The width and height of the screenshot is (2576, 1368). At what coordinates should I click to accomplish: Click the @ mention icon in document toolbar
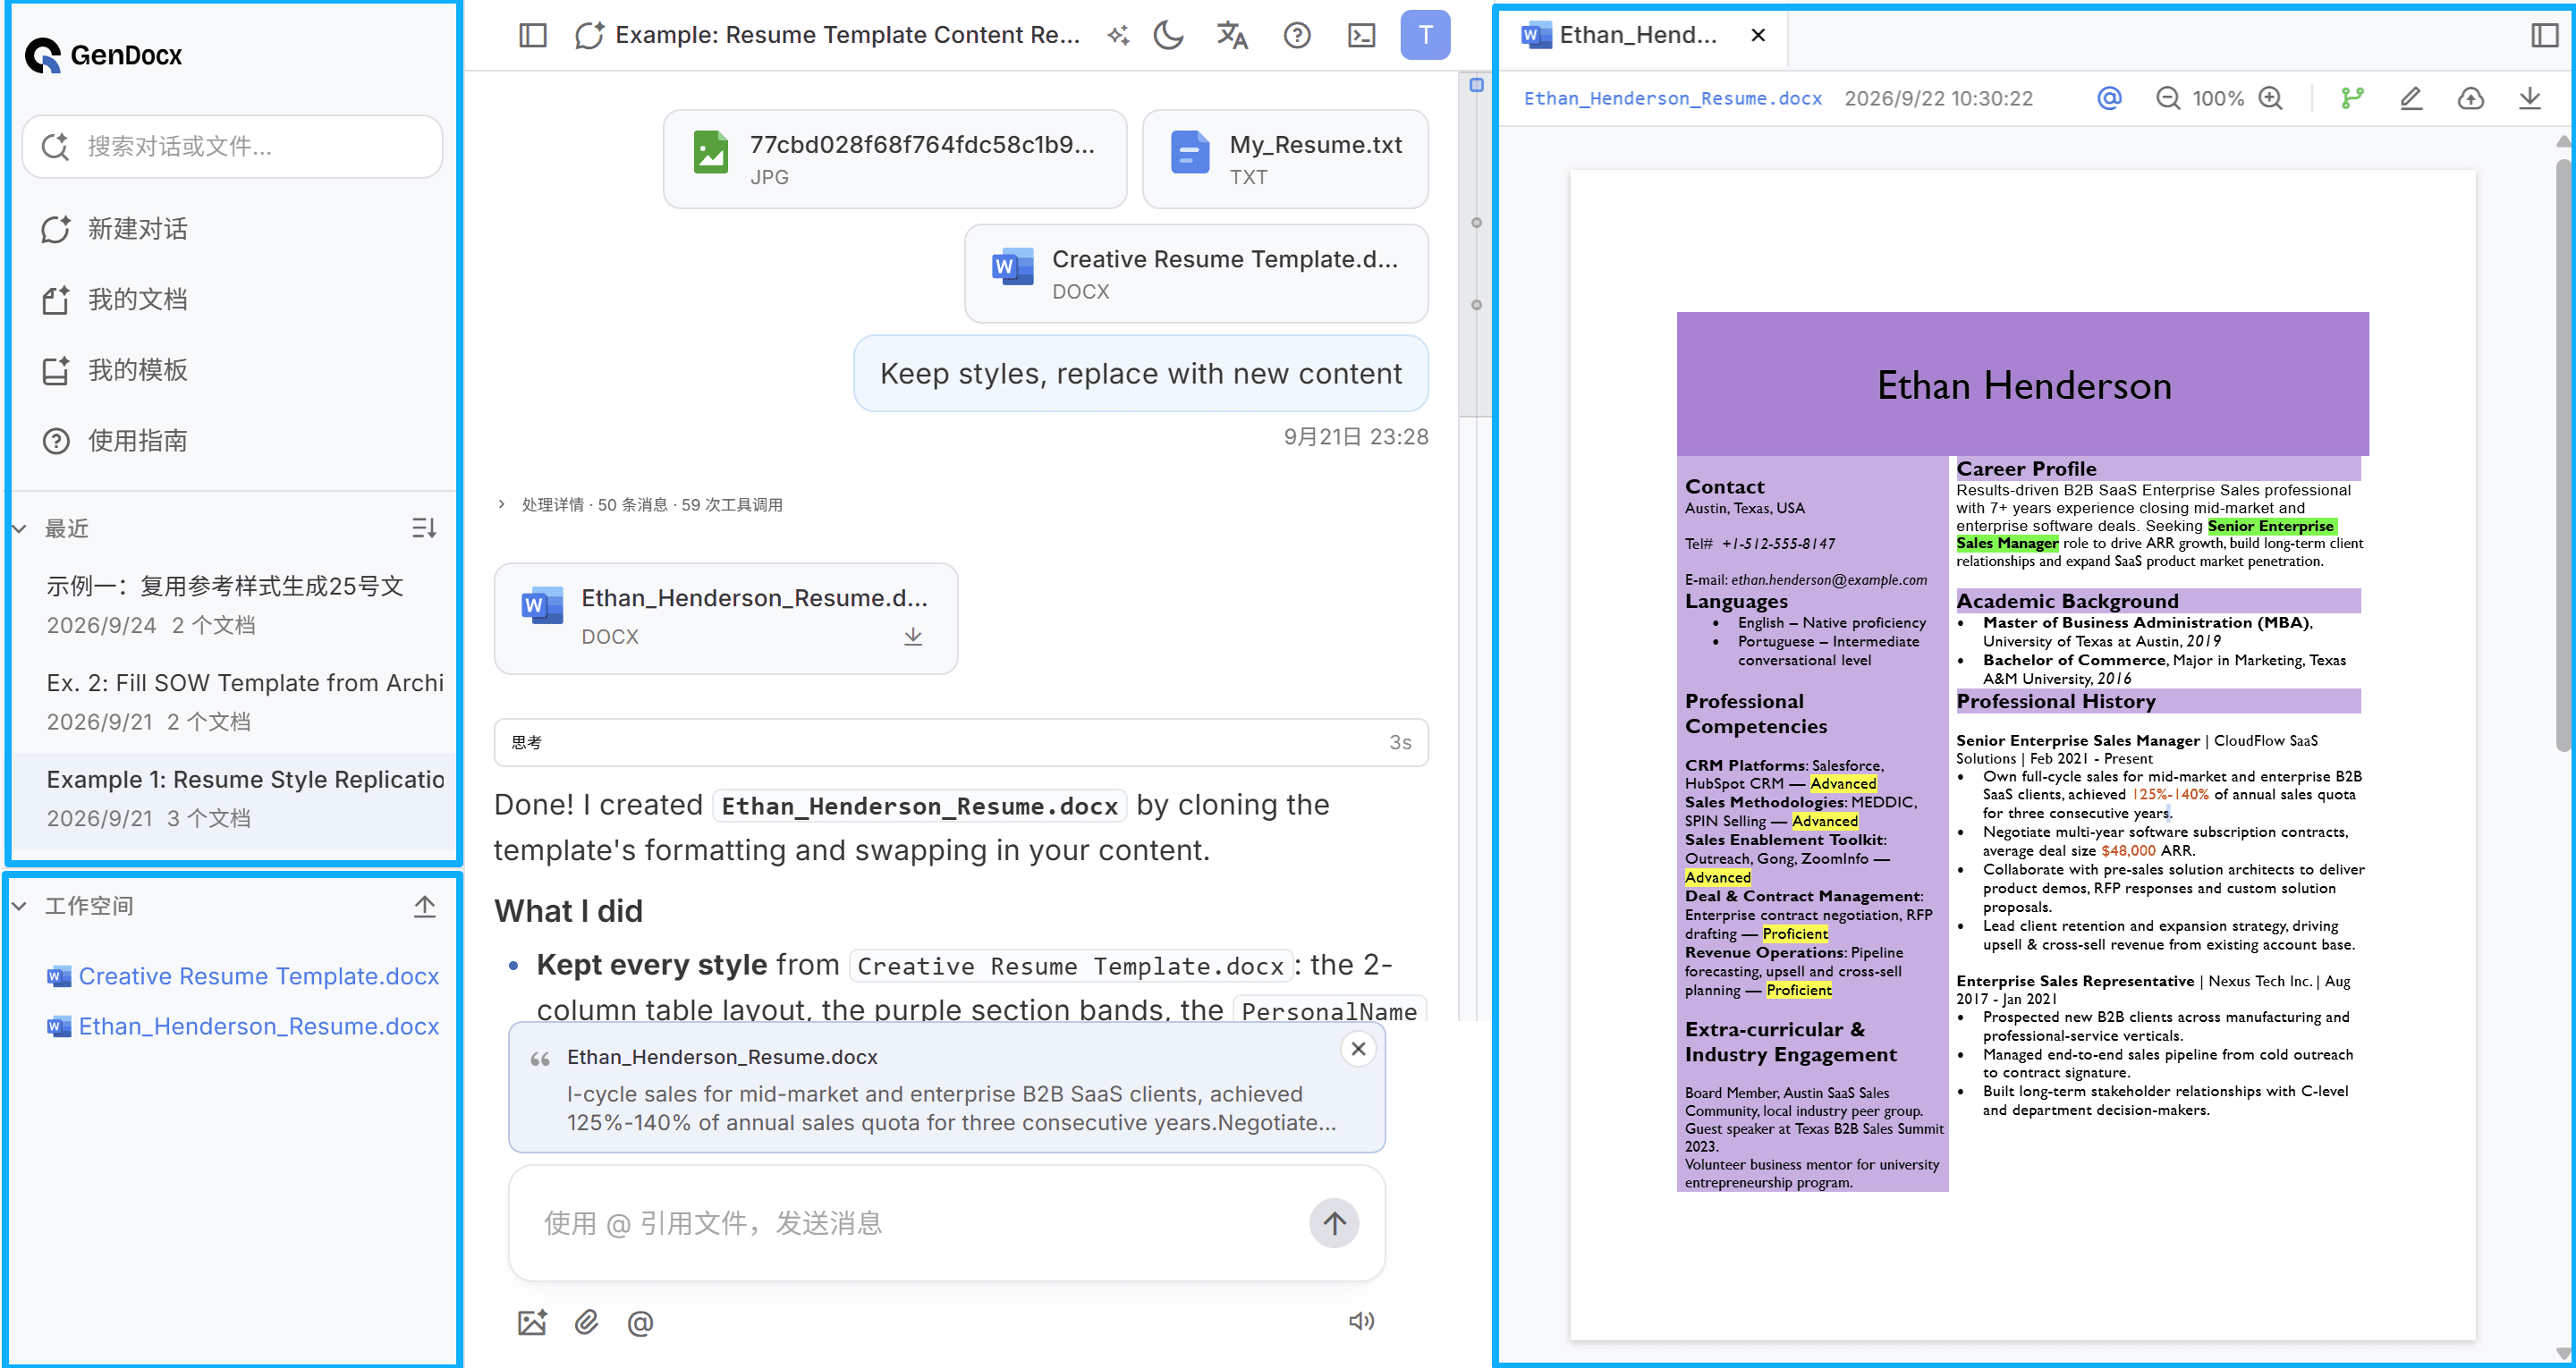click(x=2109, y=98)
